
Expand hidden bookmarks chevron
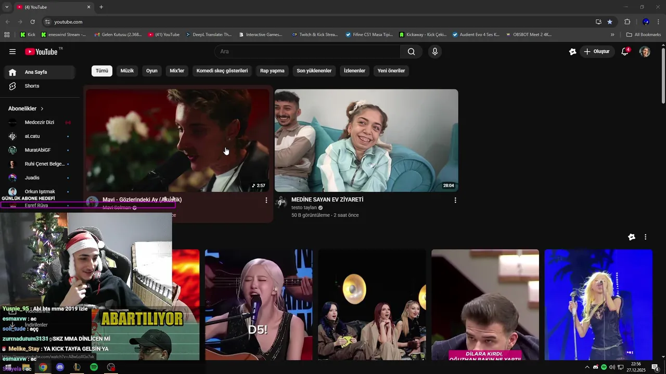[x=612, y=35]
